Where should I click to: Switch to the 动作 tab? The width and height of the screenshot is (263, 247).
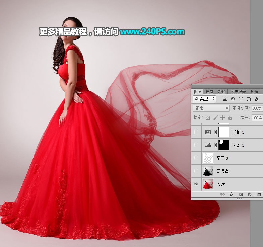pyautogui.click(x=254, y=92)
